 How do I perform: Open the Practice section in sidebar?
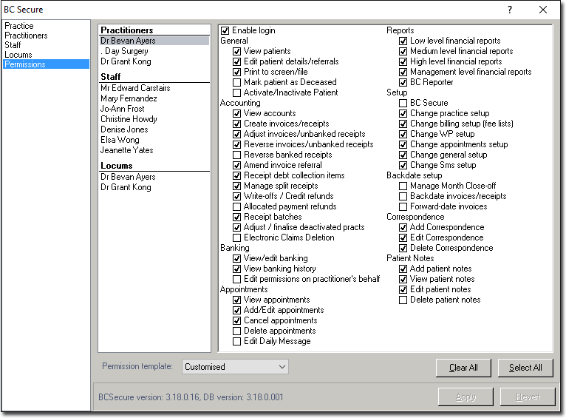[x=19, y=26]
